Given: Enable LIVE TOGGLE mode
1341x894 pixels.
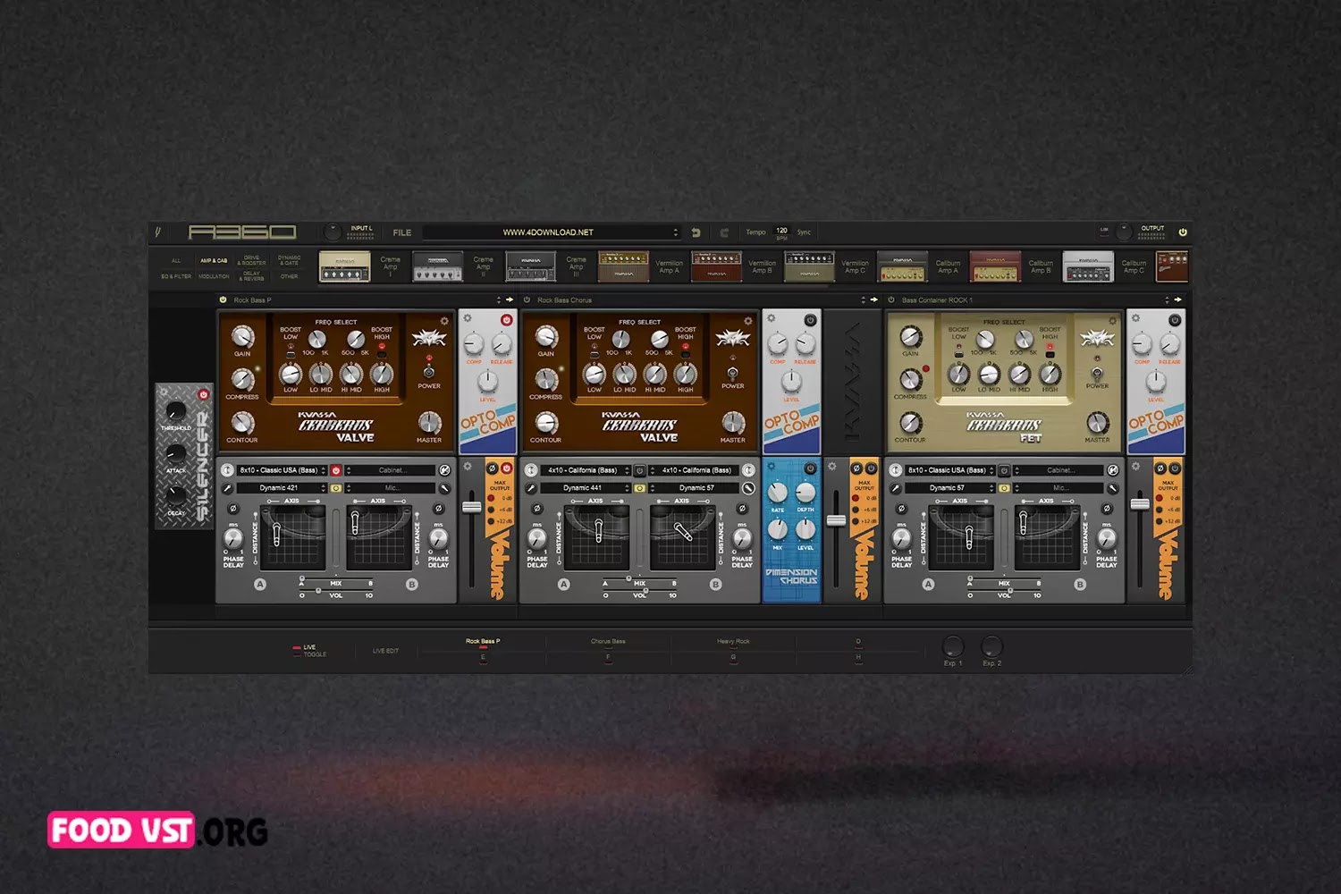Looking at the screenshot, I should (308, 651).
